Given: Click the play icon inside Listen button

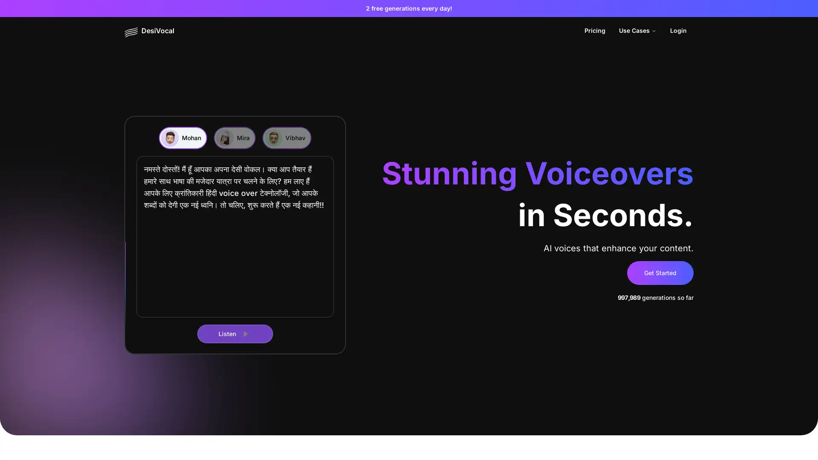Looking at the screenshot, I should pos(246,333).
